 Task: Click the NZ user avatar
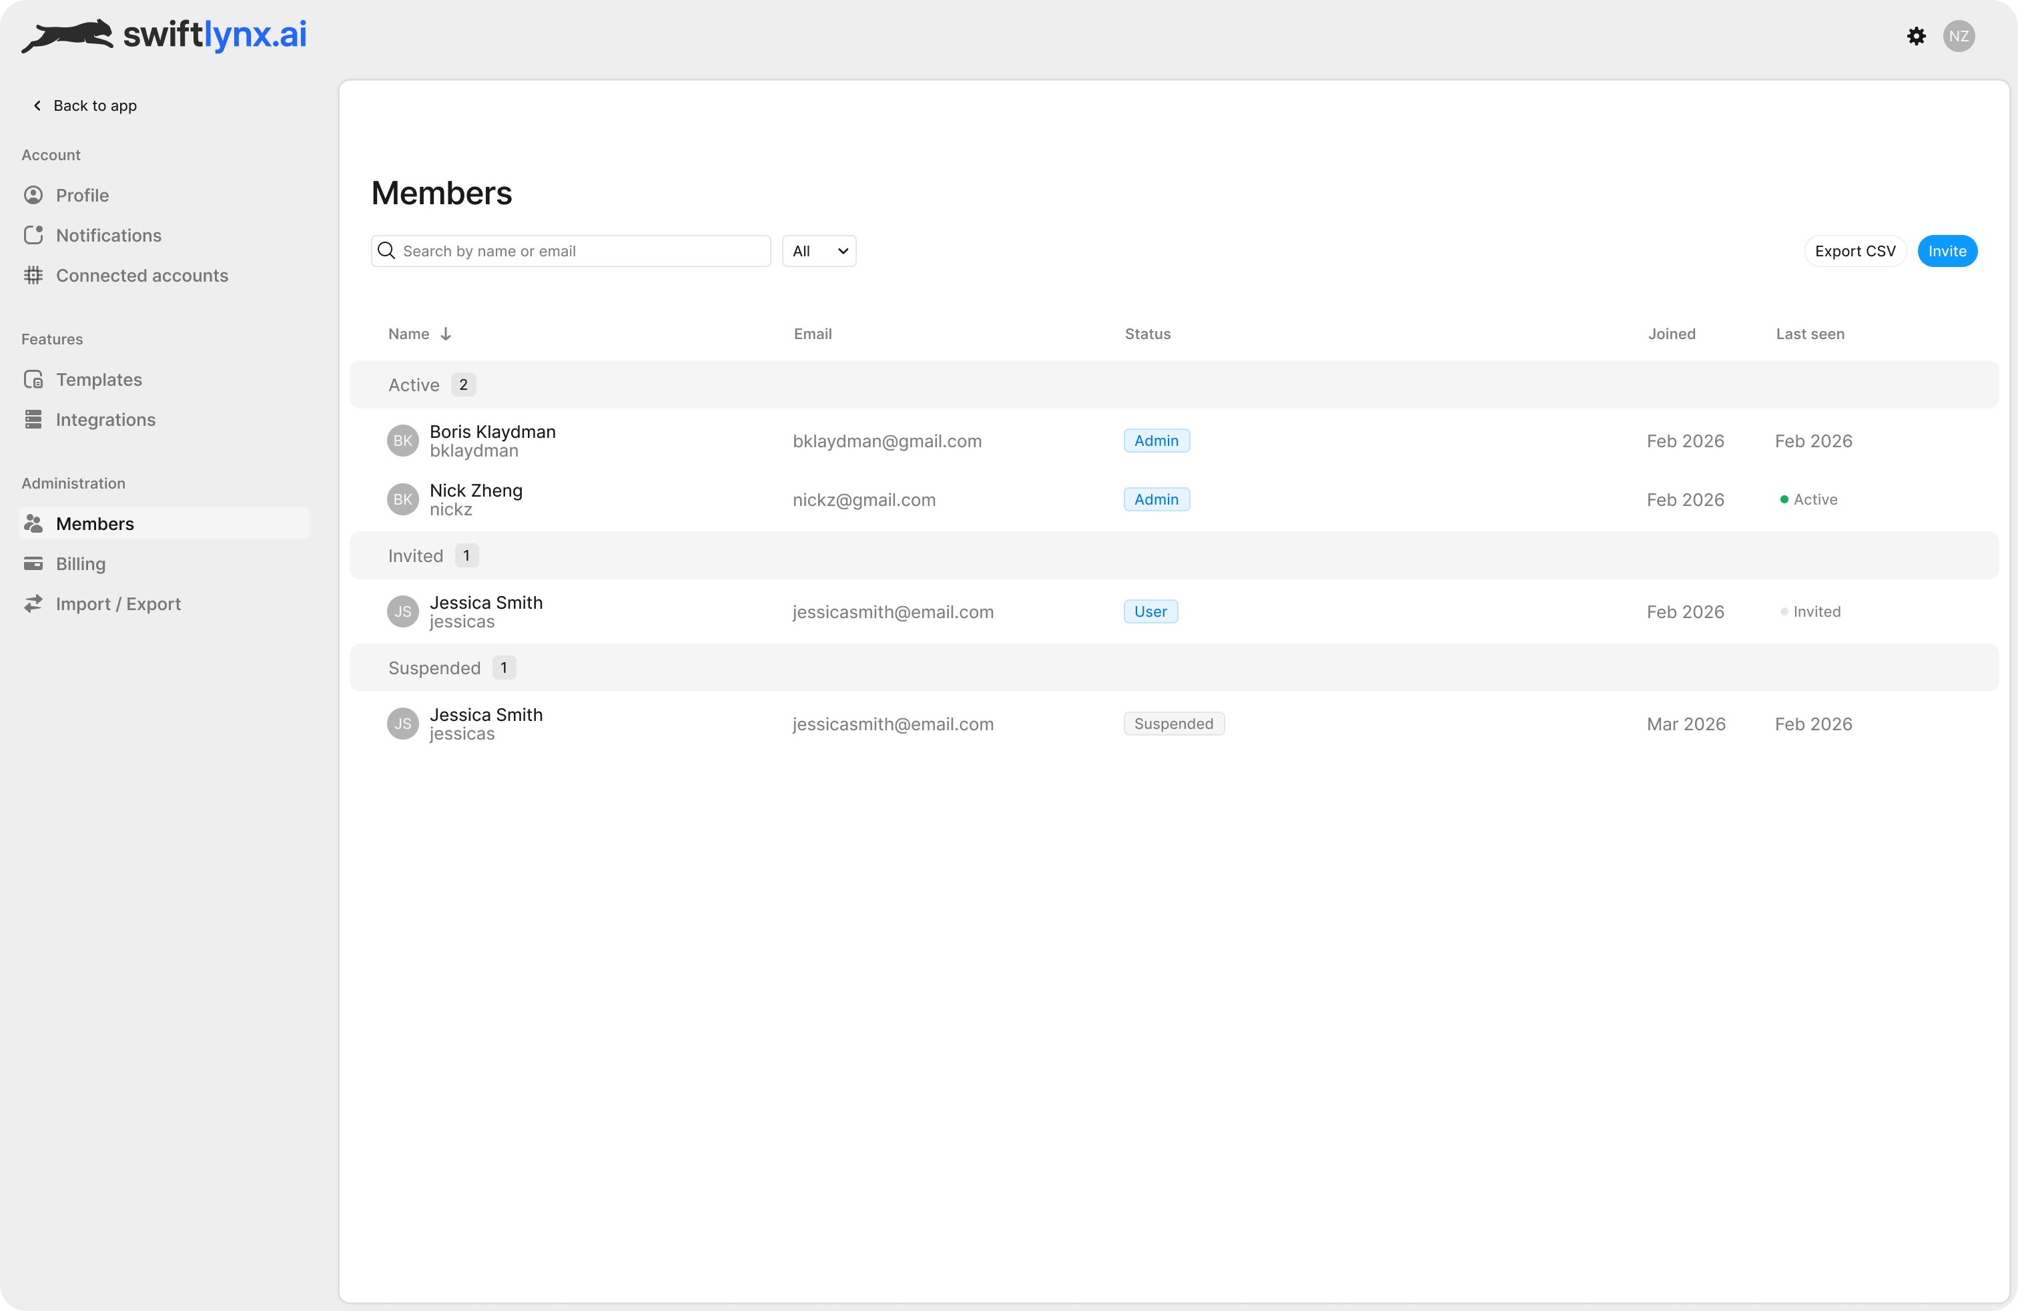(1958, 35)
